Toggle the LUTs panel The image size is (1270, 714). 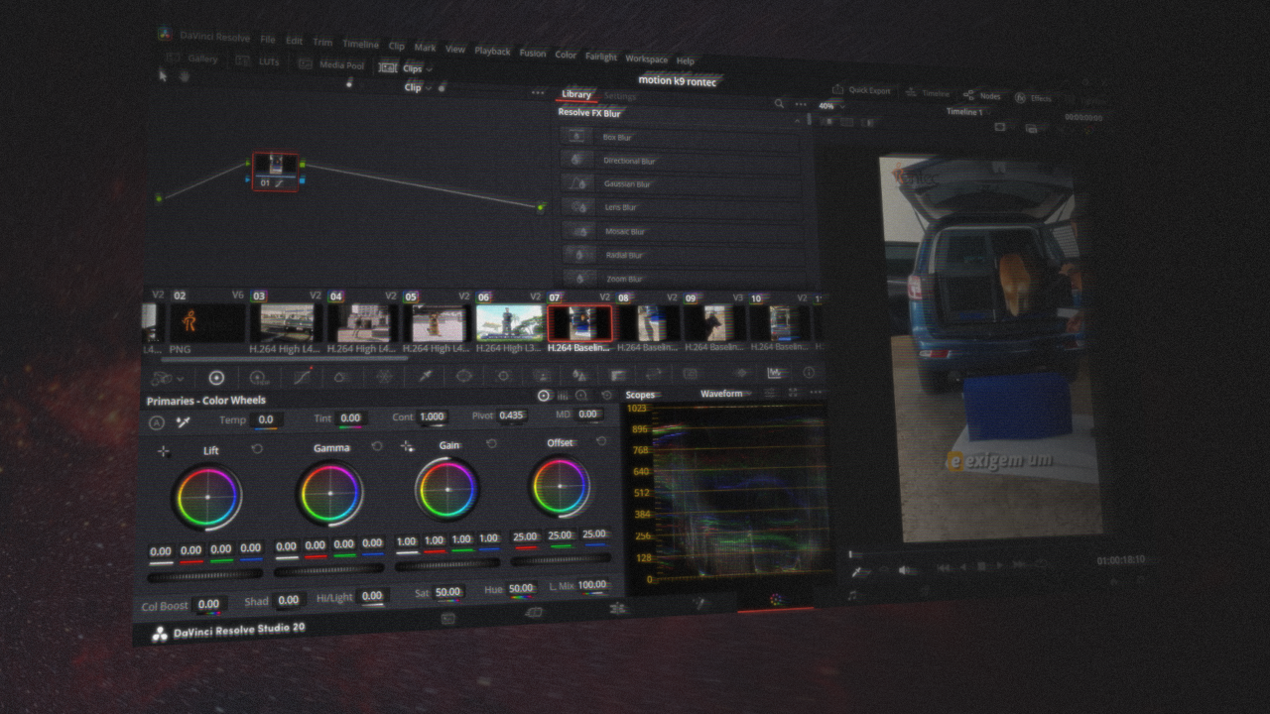tap(257, 60)
